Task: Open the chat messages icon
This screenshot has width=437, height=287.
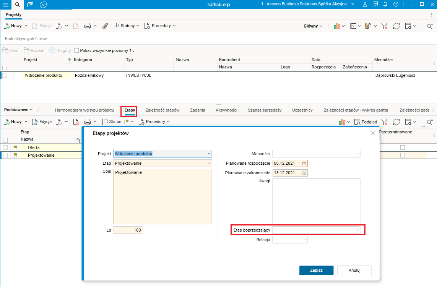Action: click(x=375, y=4)
